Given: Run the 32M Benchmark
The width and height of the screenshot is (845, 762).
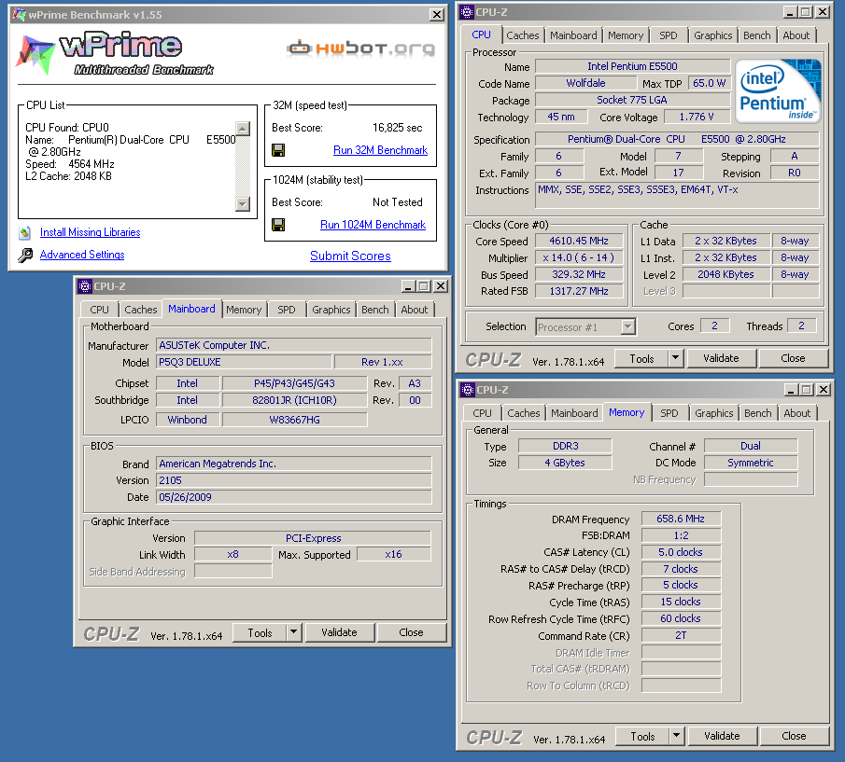Looking at the screenshot, I should [380, 150].
